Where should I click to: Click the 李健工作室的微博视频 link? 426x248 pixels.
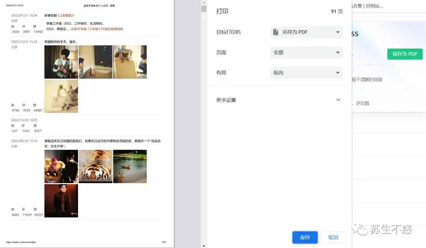click(x=105, y=29)
